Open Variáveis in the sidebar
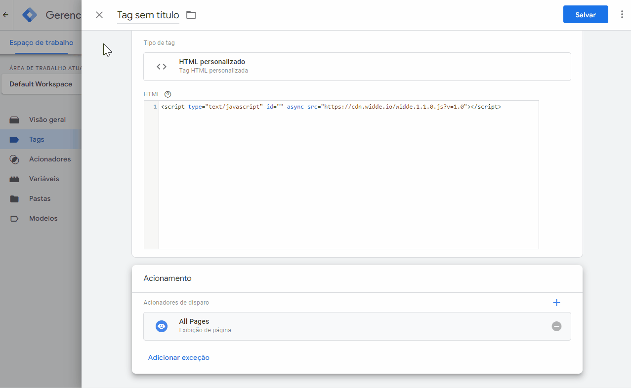Viewport: 631px width, 388px height. [41, 179]
